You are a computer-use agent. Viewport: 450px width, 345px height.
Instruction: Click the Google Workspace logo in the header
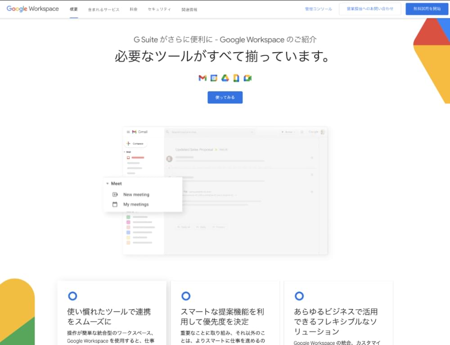[x=31, y=9]
